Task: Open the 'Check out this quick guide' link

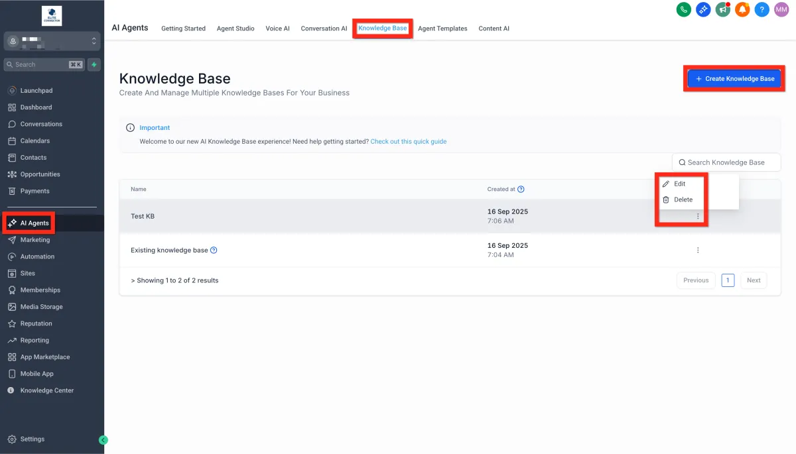Action: 409,142
